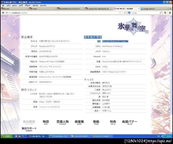
Task: Close the active product overview tab
Action: (x=139, y=8)
